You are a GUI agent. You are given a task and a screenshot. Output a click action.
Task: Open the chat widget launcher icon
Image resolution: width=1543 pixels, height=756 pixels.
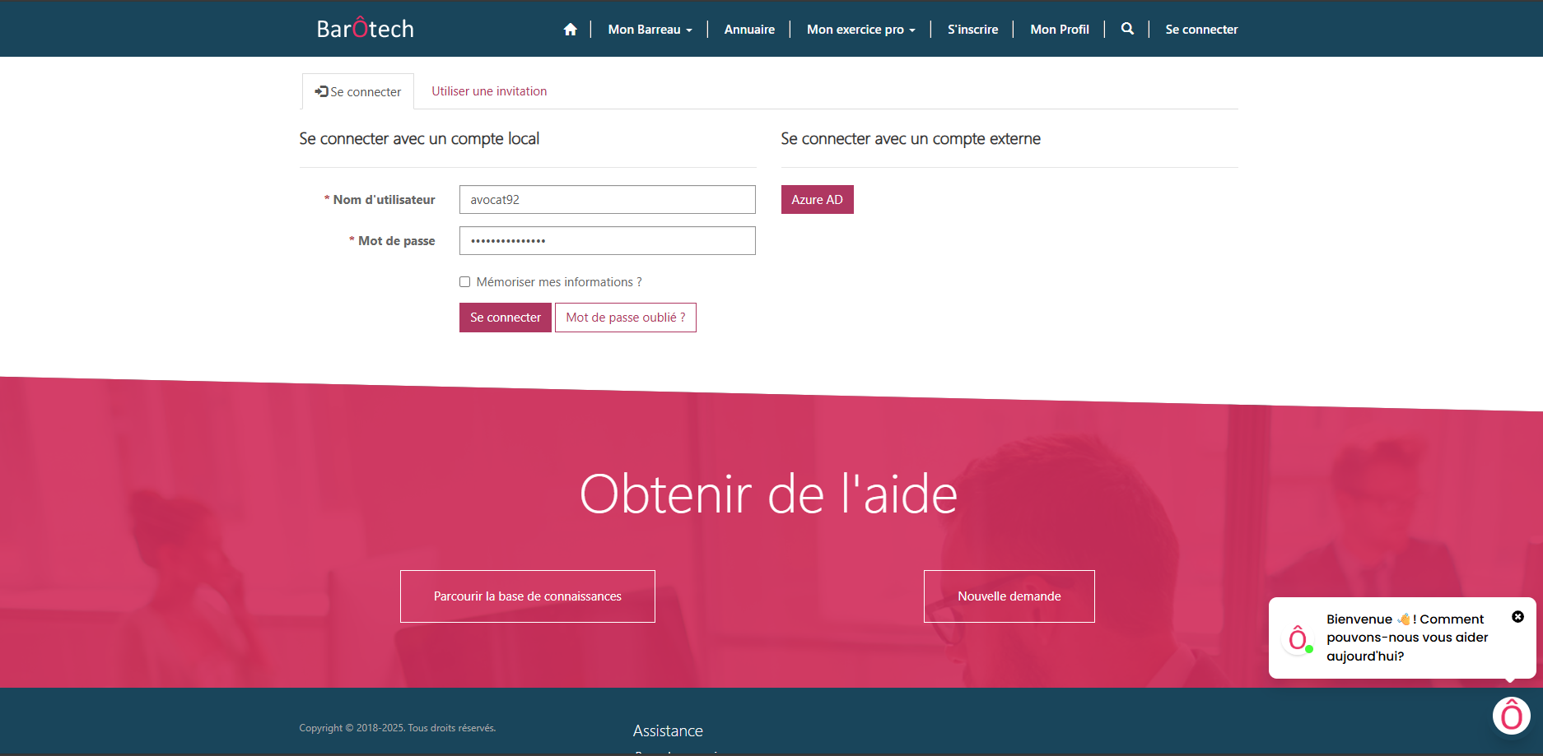point(1511,716)
